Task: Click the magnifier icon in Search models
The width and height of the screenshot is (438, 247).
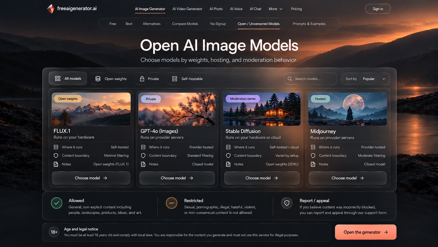Action: click(290, 79)
